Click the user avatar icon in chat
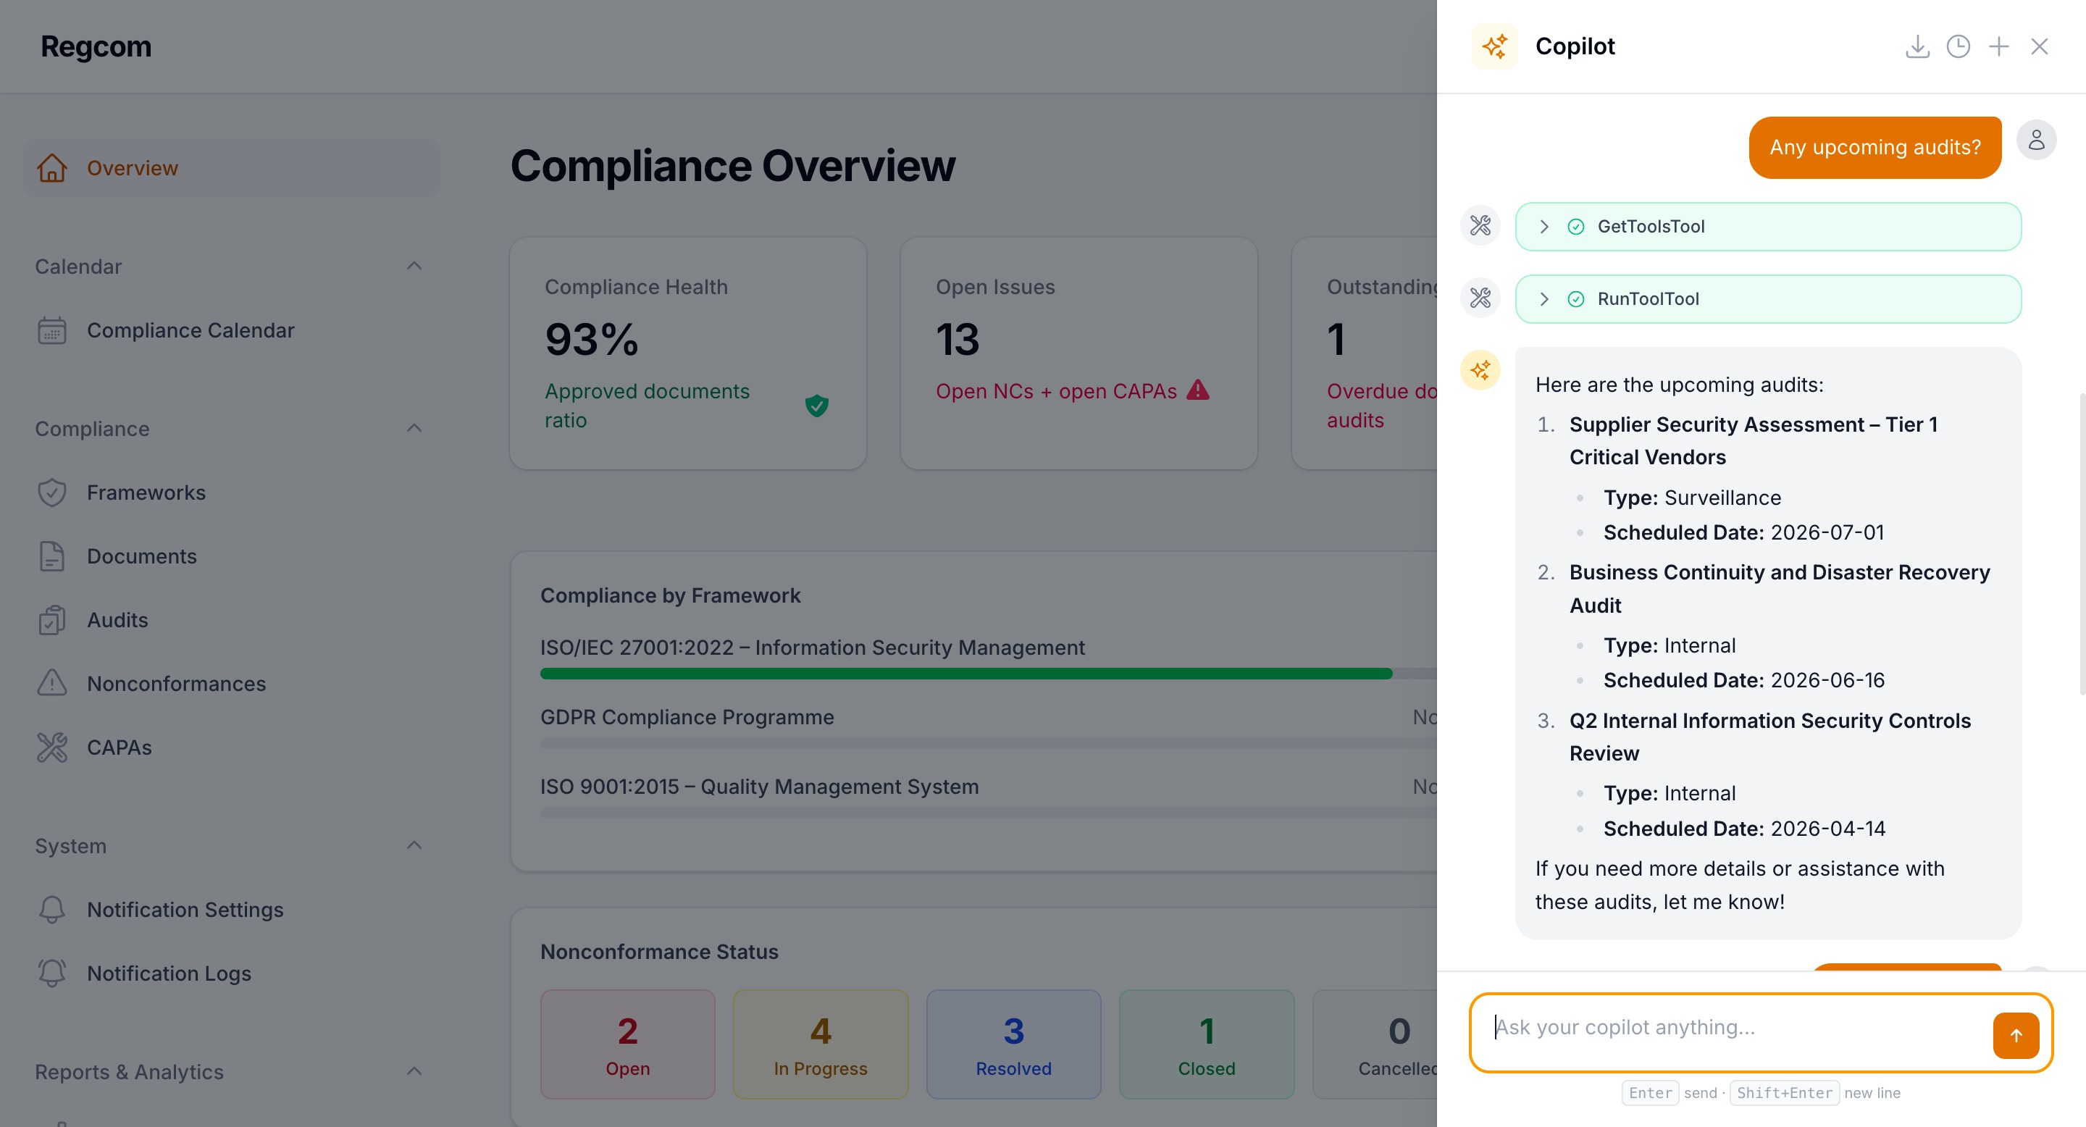The width and height of the screenshot is (2086, 1127). pos(2036,140)
